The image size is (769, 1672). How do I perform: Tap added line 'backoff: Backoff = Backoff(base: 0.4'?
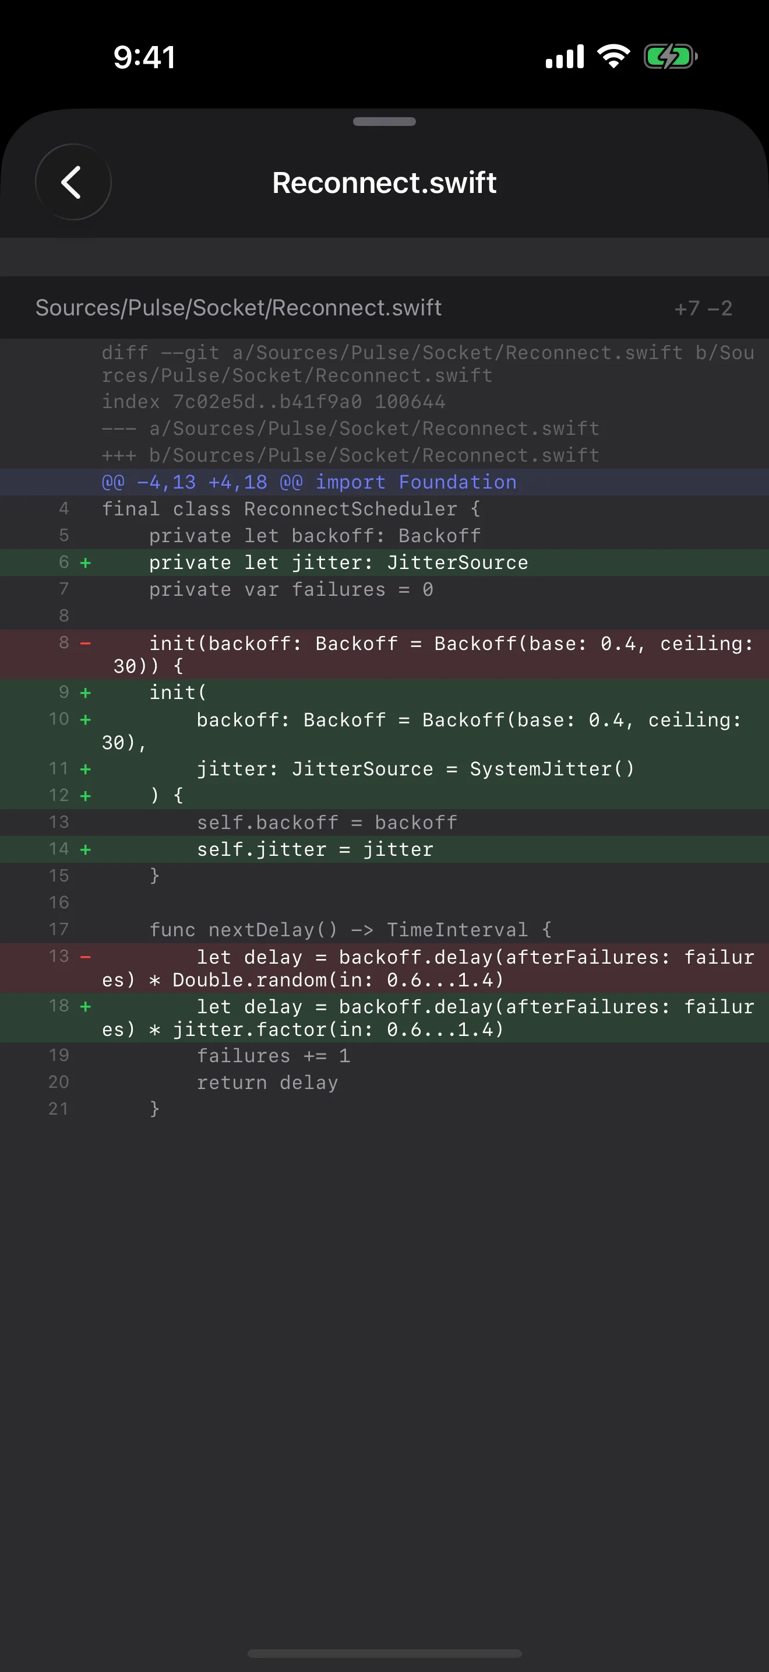tap(384, 730)
